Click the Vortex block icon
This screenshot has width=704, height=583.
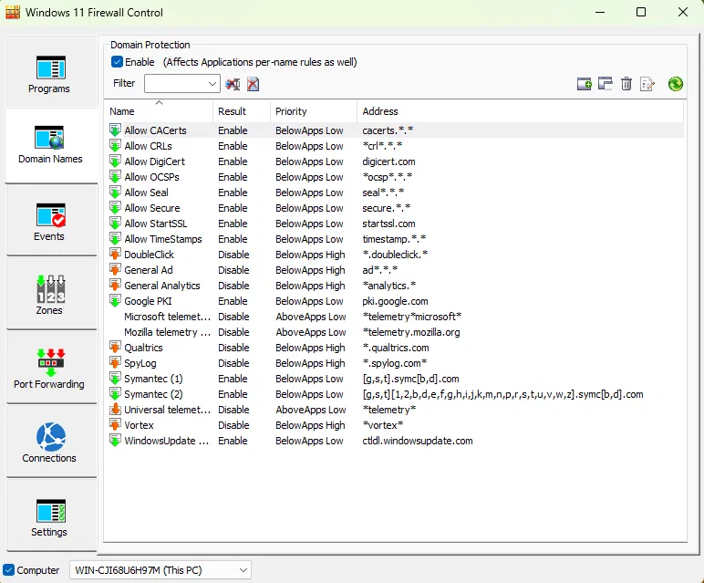pyautogui.click(x=115, y=425)
